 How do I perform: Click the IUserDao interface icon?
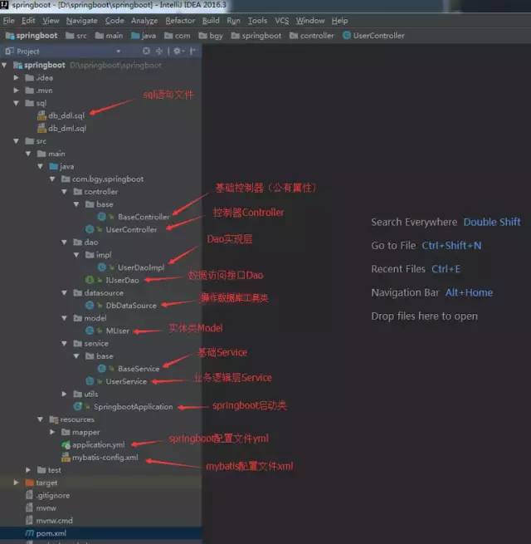coord(90,280)
